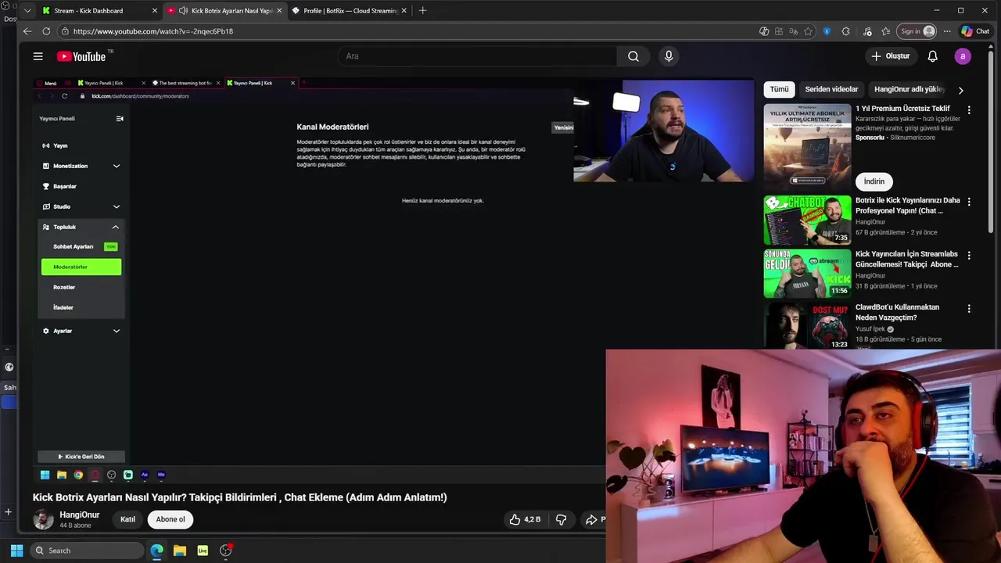Open browser extensions puzzle icon
This screenshot has width=1001, height=563.
(845, 31)
